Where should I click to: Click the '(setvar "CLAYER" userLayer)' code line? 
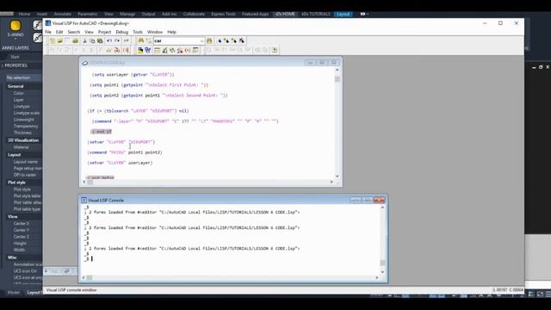point(120,163)
